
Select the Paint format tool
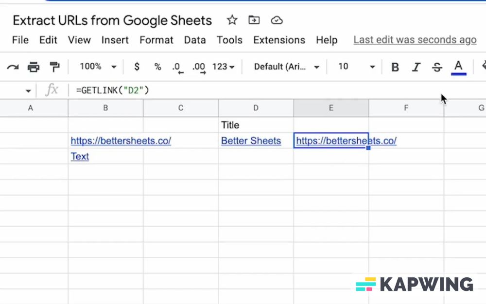tap(54, 67)
